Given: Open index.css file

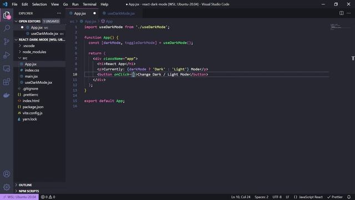Looking at the screenshot, I should tap(32, 71).
